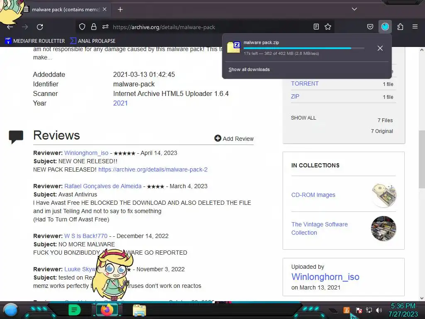
Task: Click the download progress bar
Action: click(304, 48)
